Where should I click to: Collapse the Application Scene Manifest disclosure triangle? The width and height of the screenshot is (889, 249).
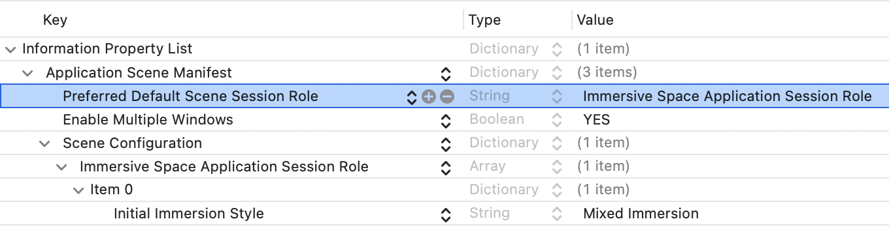(x=27, y=73)
